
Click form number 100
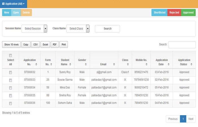pos(48,103)
